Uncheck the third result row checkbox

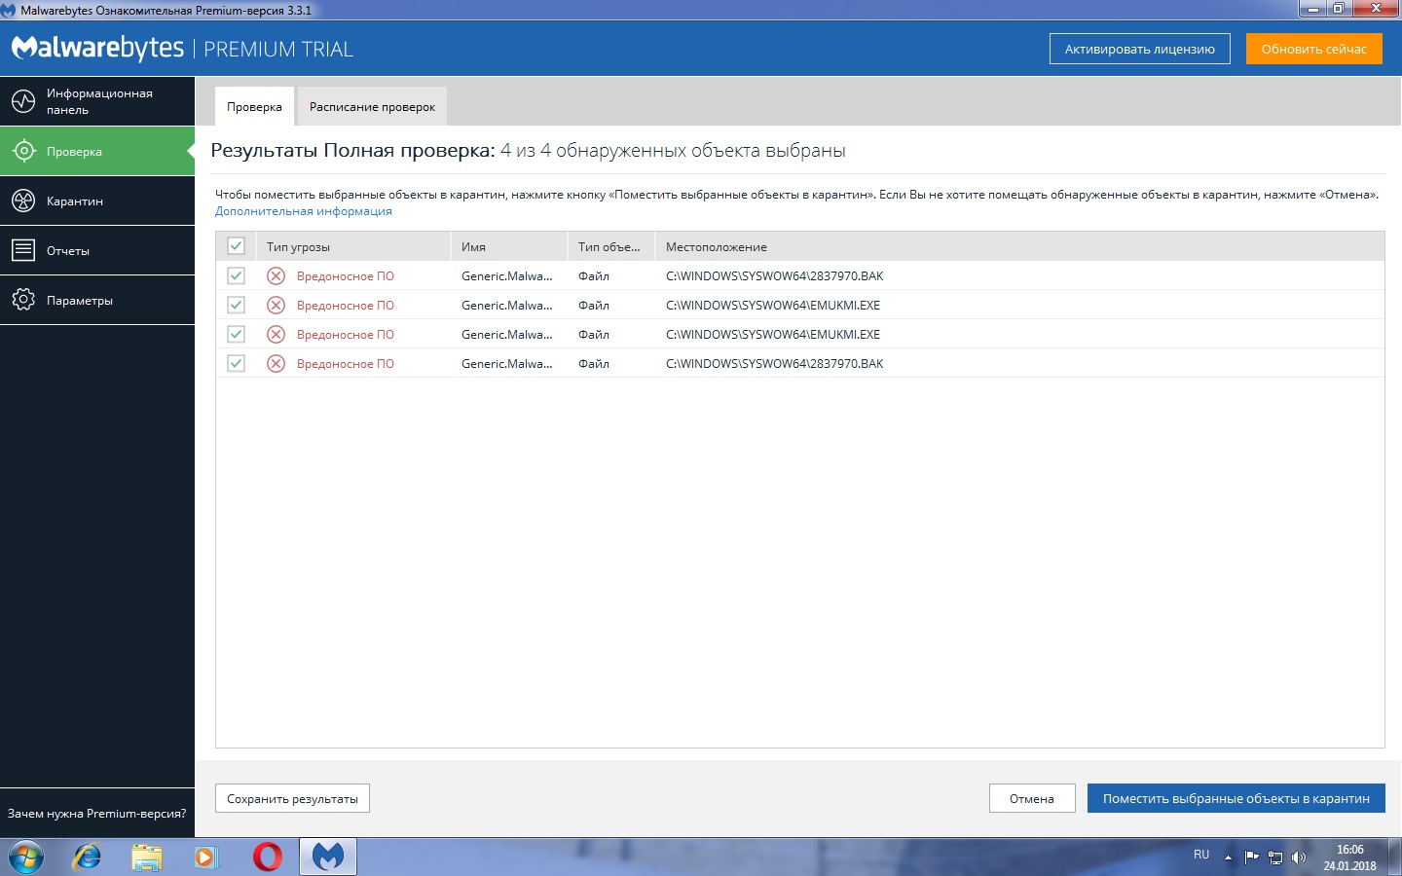[236, 334]
